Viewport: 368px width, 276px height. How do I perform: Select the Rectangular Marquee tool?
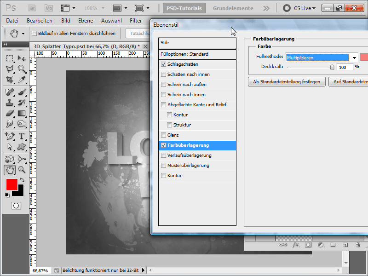[x=9, y=58]
